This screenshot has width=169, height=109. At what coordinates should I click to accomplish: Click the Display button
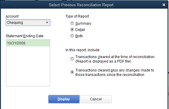tap(64, 99)
